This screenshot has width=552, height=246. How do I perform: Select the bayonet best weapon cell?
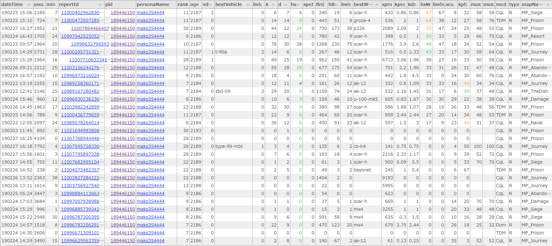coord(367,170)
